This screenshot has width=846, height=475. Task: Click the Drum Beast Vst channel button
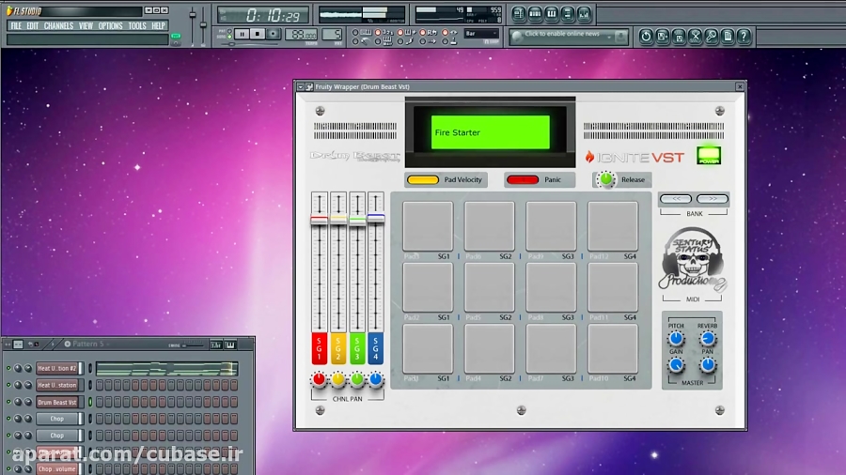pos(57,402)
